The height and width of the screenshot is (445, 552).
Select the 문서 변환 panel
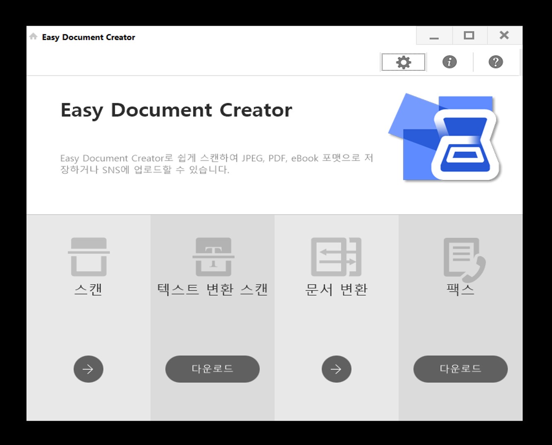336,318
